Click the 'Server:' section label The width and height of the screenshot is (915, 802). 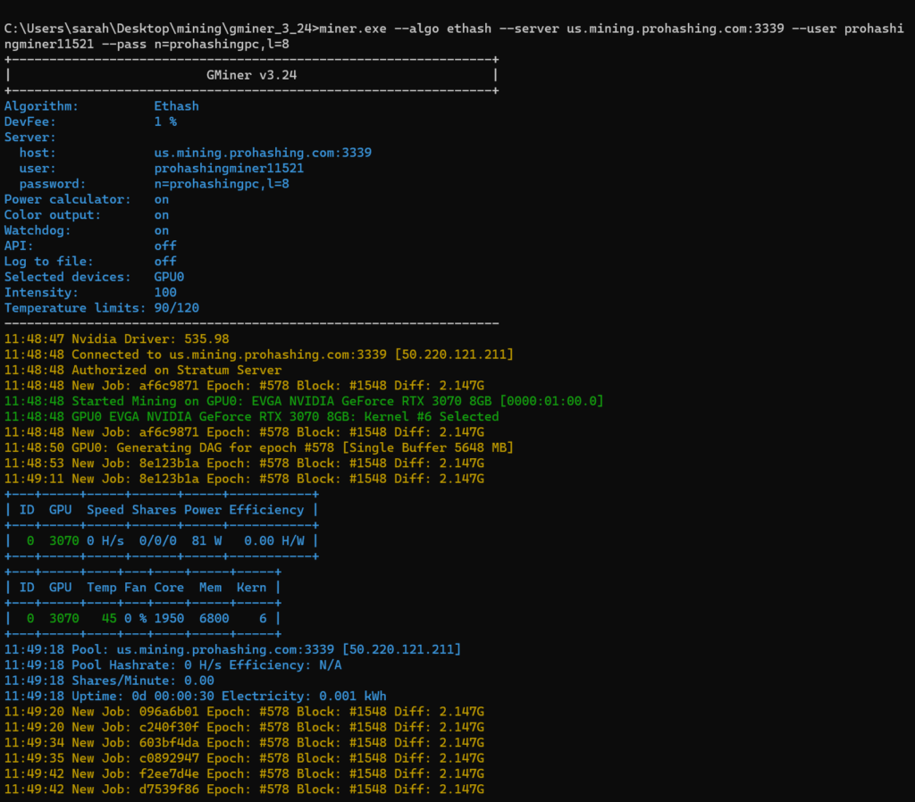pyautogui.click(x=30, y=137)
